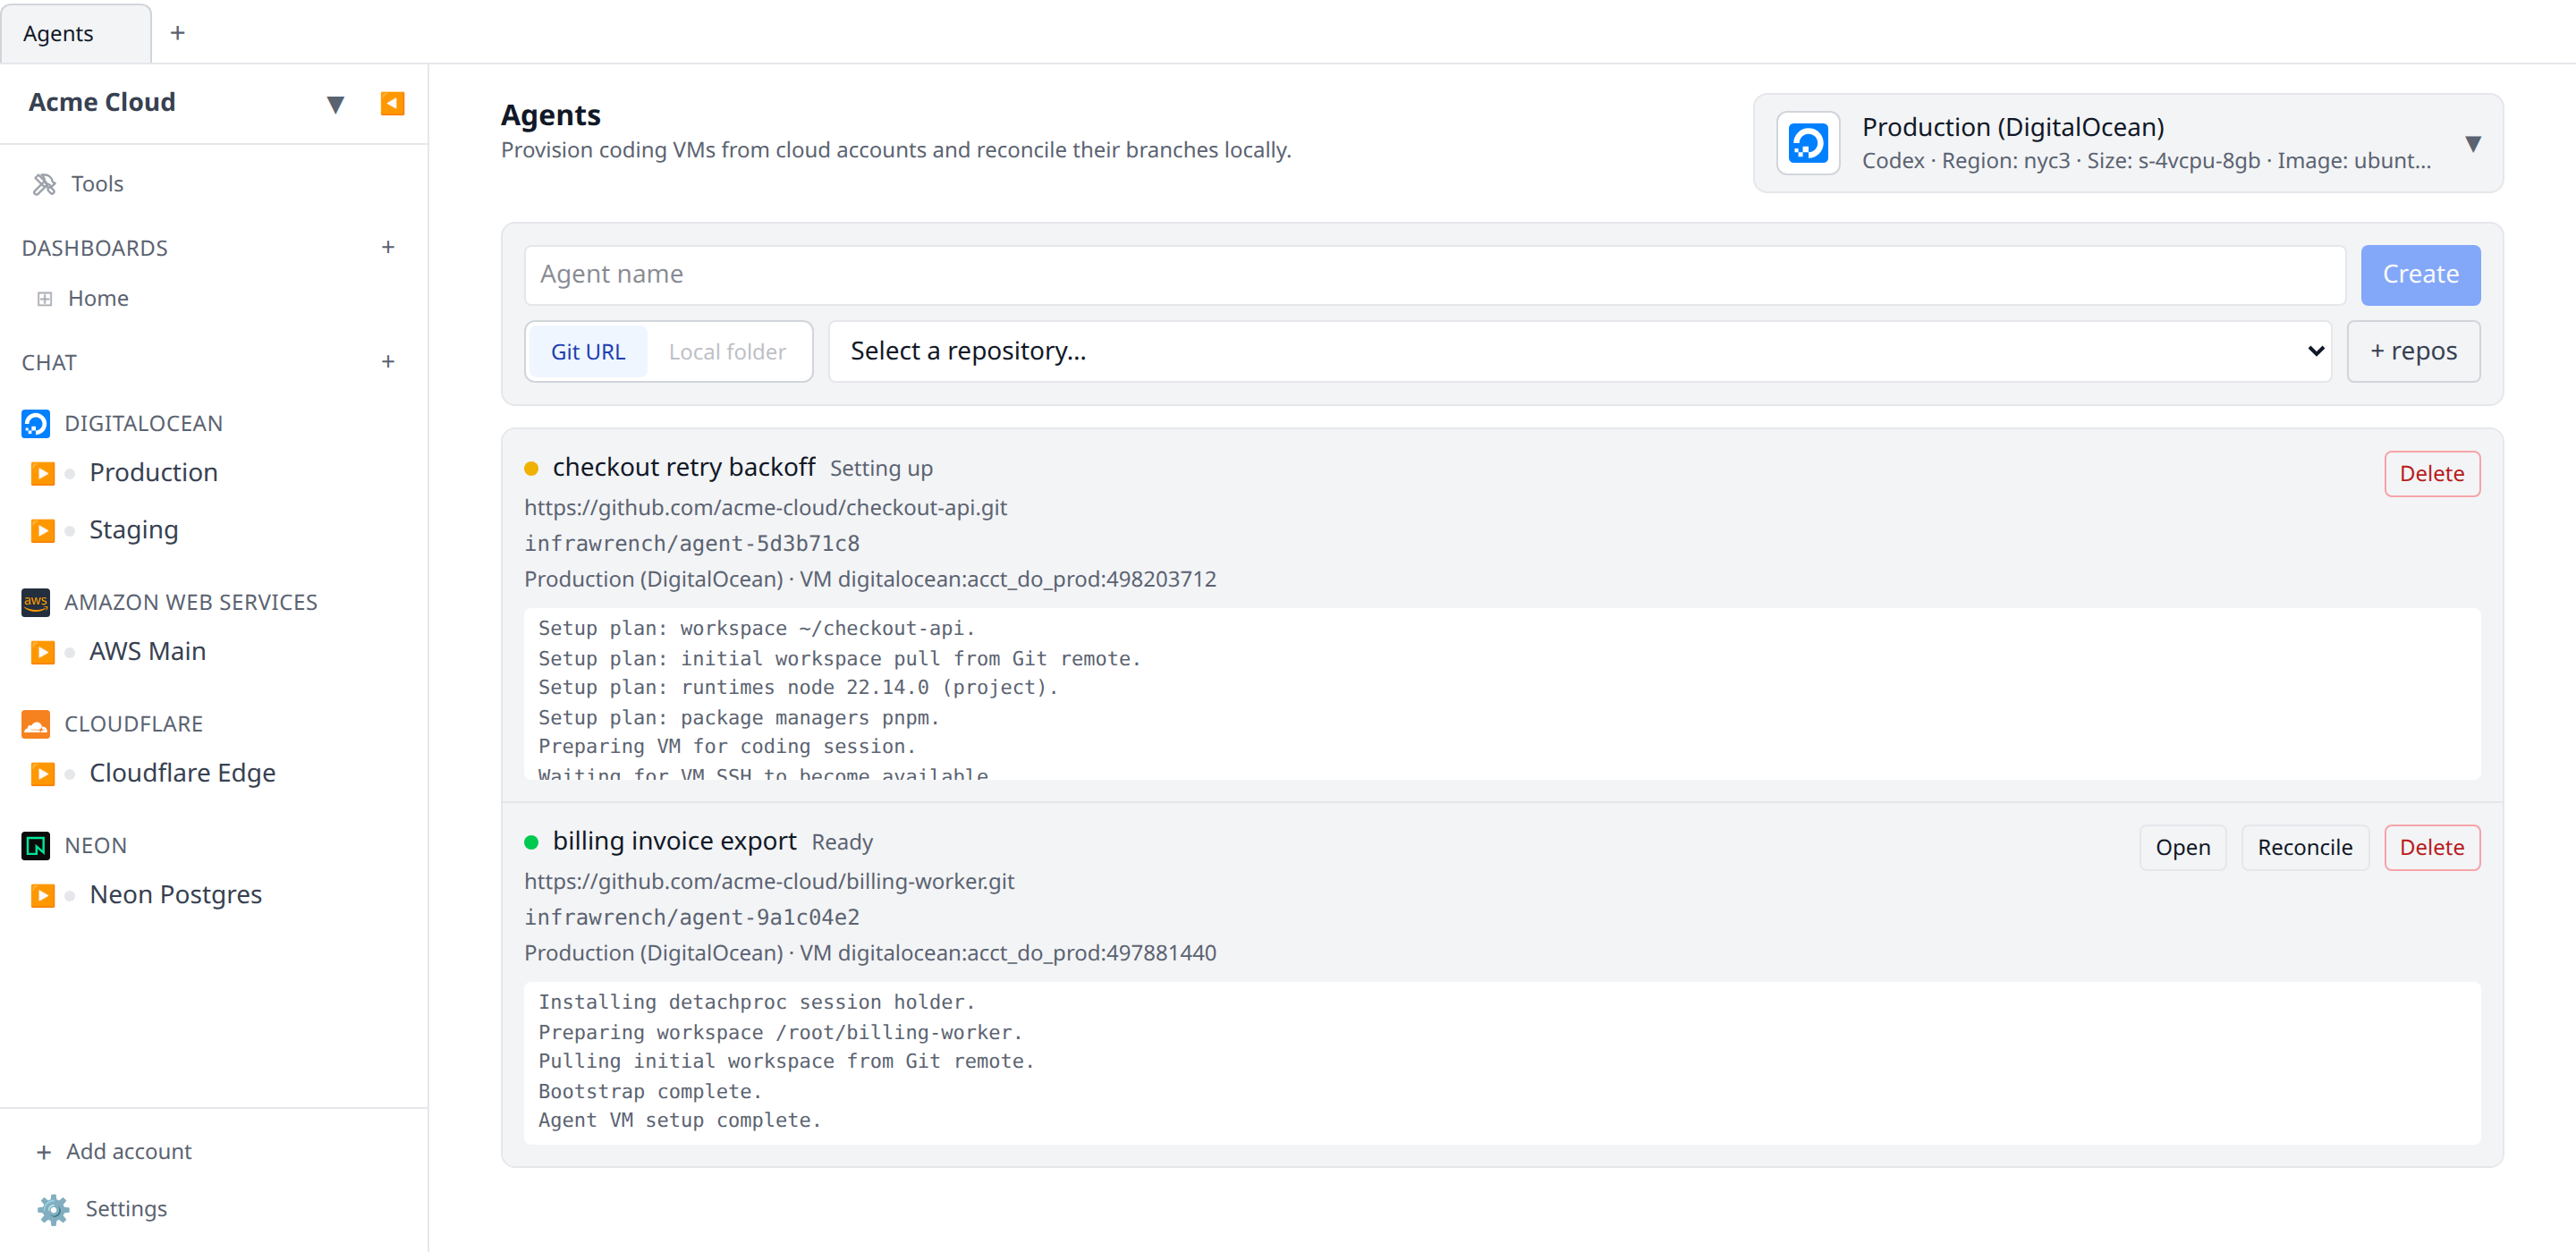Click the CLOUDFLARE section header

coord(133,723)
